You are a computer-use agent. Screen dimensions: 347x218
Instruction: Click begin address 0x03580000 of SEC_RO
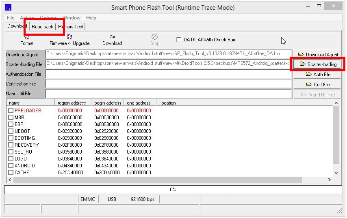tap(106, 152)
